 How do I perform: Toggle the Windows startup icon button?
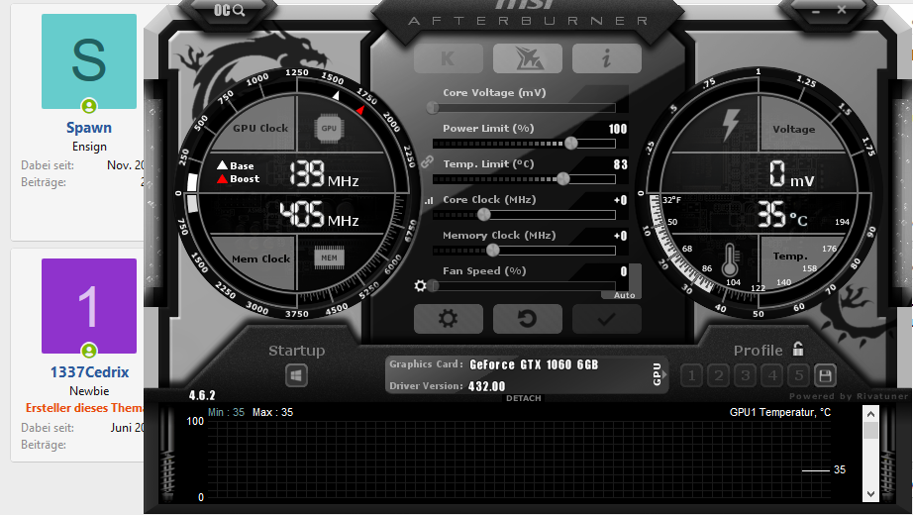(x=296, y=375)
